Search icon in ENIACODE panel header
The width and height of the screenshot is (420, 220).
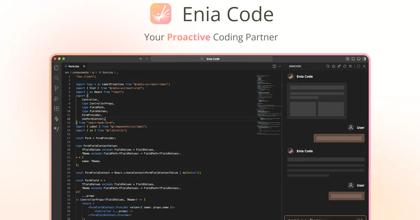328,66
